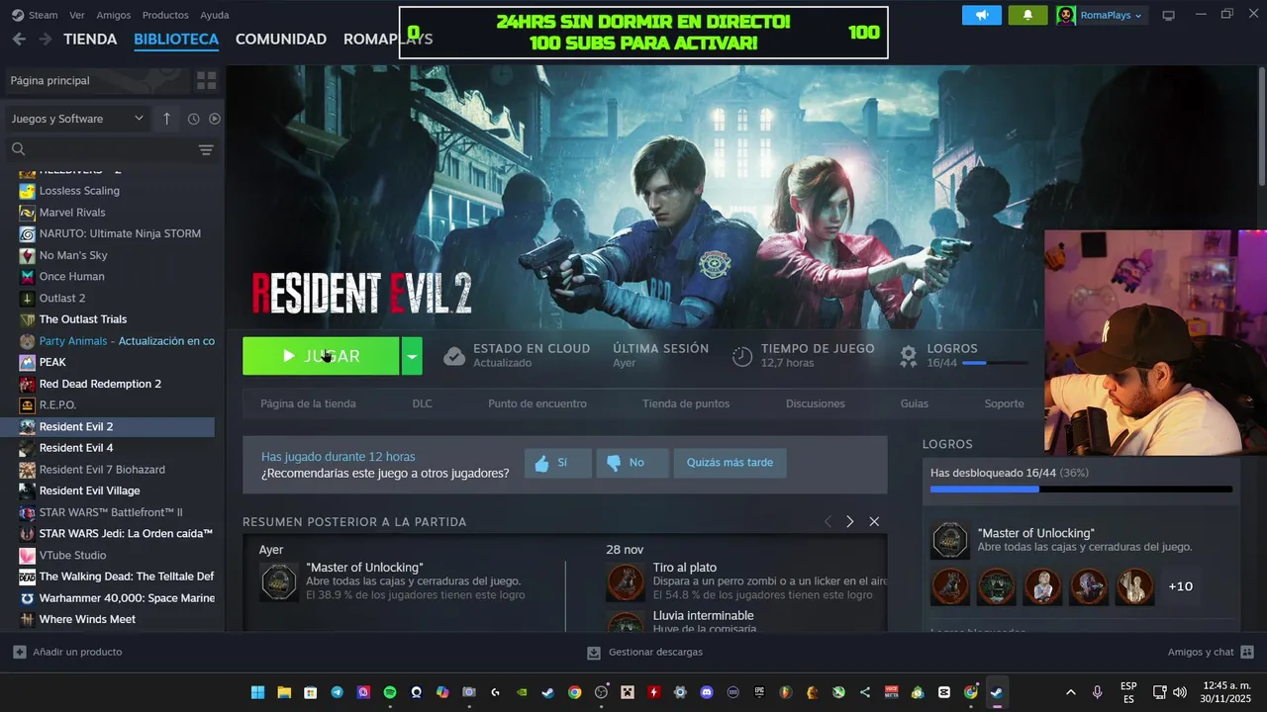
Task: Click Quizás más tarde button
Action: tap(731, 463)
